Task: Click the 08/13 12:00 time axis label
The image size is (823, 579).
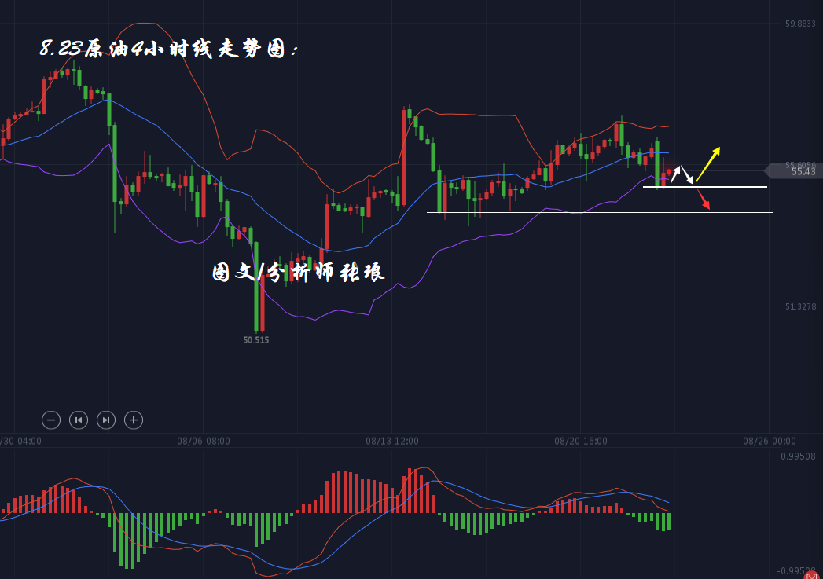Action: click(392, 442)
